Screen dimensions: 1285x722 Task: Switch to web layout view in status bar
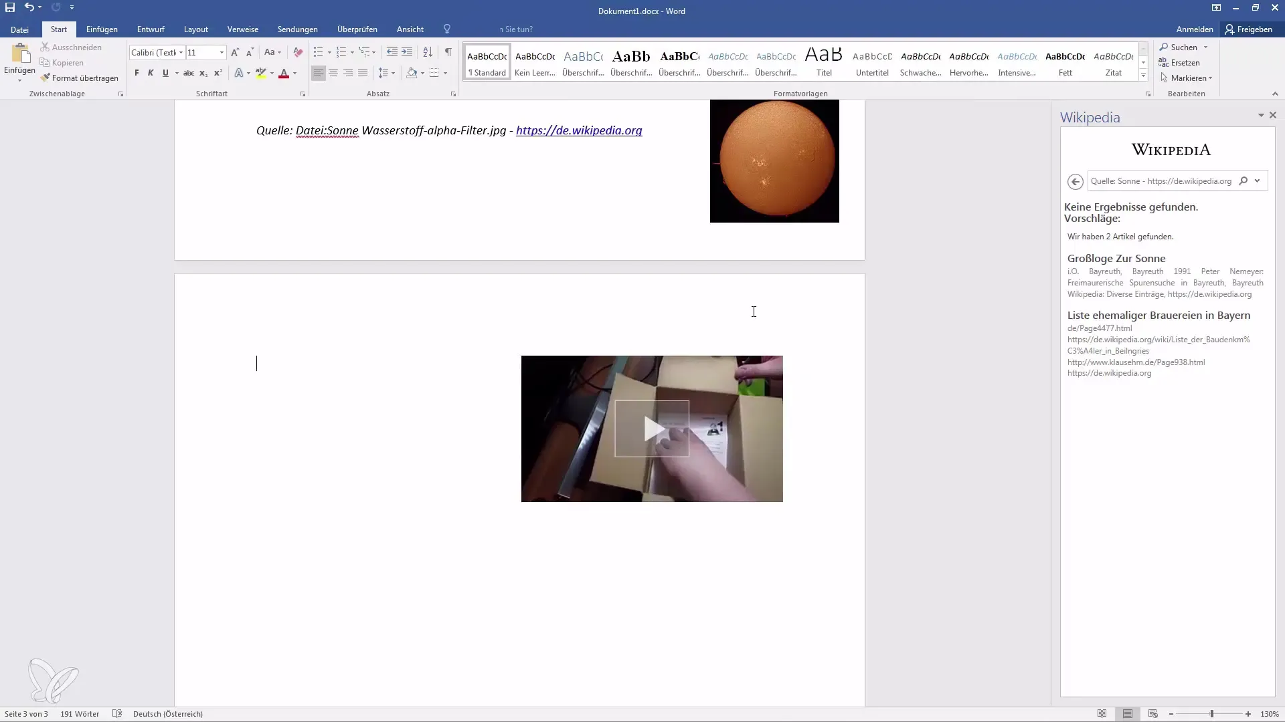1152,714
